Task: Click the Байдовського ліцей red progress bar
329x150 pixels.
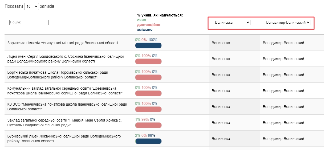Action: [x=148, y=61]
